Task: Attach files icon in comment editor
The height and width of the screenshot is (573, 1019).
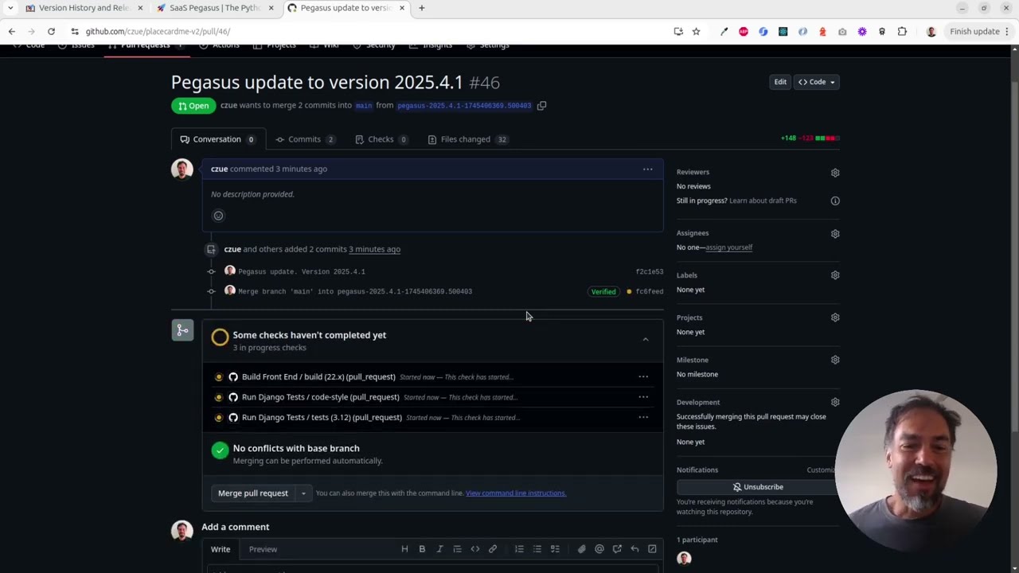Action: pos(581,549)
